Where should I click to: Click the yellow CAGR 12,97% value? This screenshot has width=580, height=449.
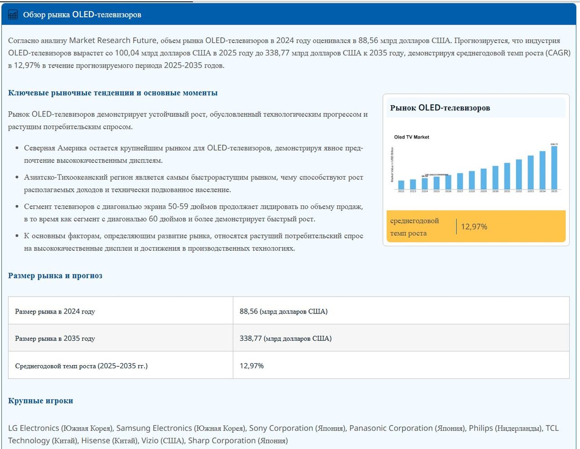click(474, 227)
